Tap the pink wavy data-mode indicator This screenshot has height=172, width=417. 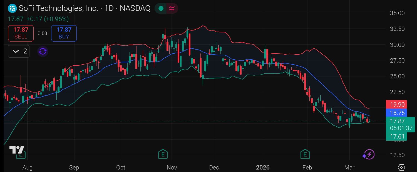click(x=172, y=9)
